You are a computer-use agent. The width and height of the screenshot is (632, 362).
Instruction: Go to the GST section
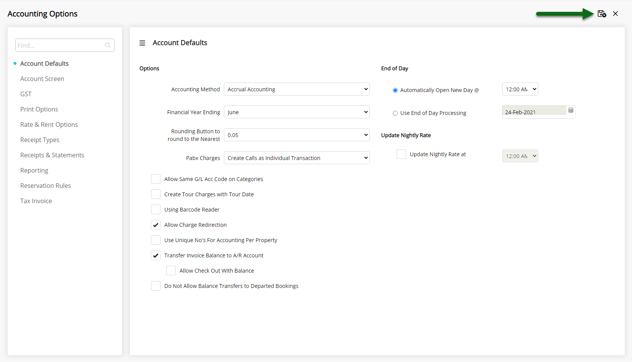click(x=26, y=94)
